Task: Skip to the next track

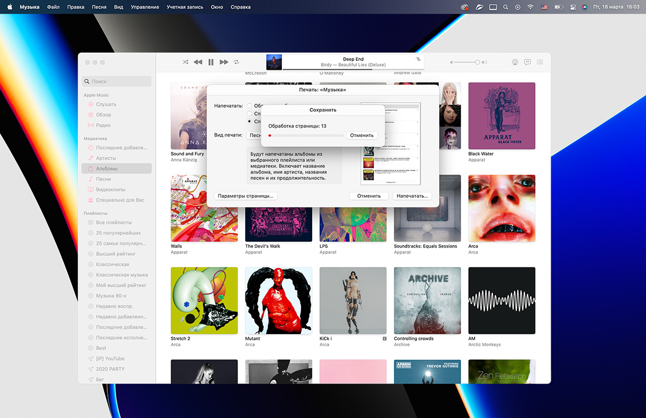Action: pyautogui.click(x=224, y=62)
